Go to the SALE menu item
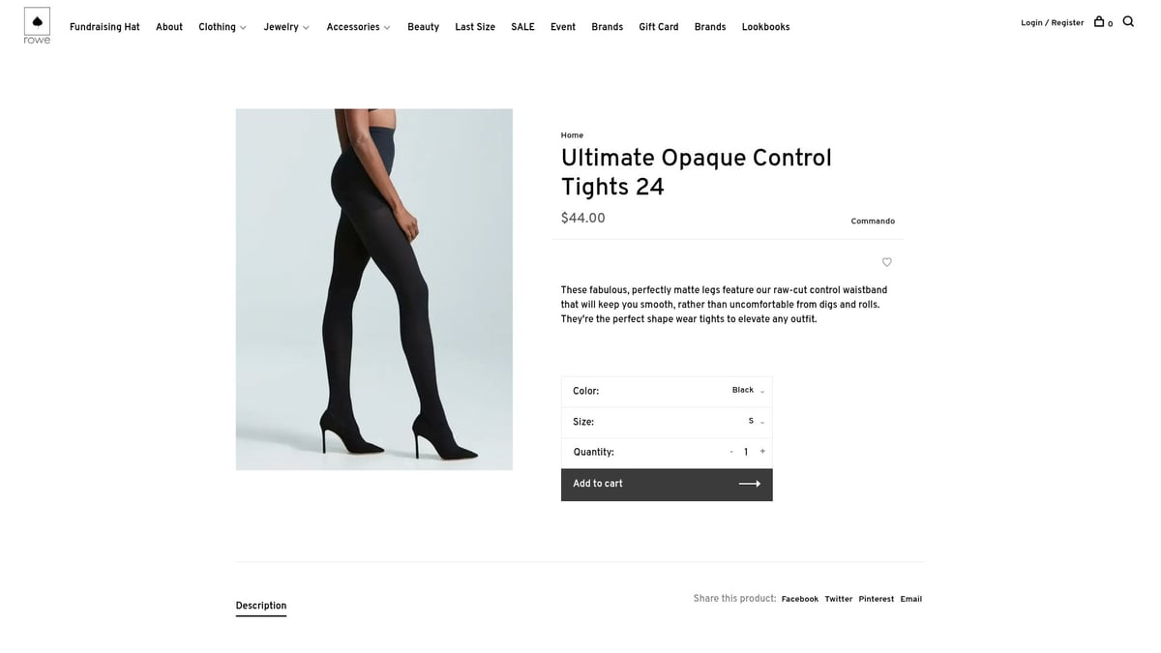The height and width of the screenshot is (653, 1161). coord(522,27)
